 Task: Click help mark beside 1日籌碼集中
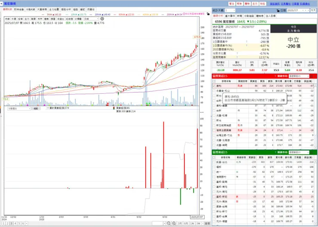click(x=247, y=42)
